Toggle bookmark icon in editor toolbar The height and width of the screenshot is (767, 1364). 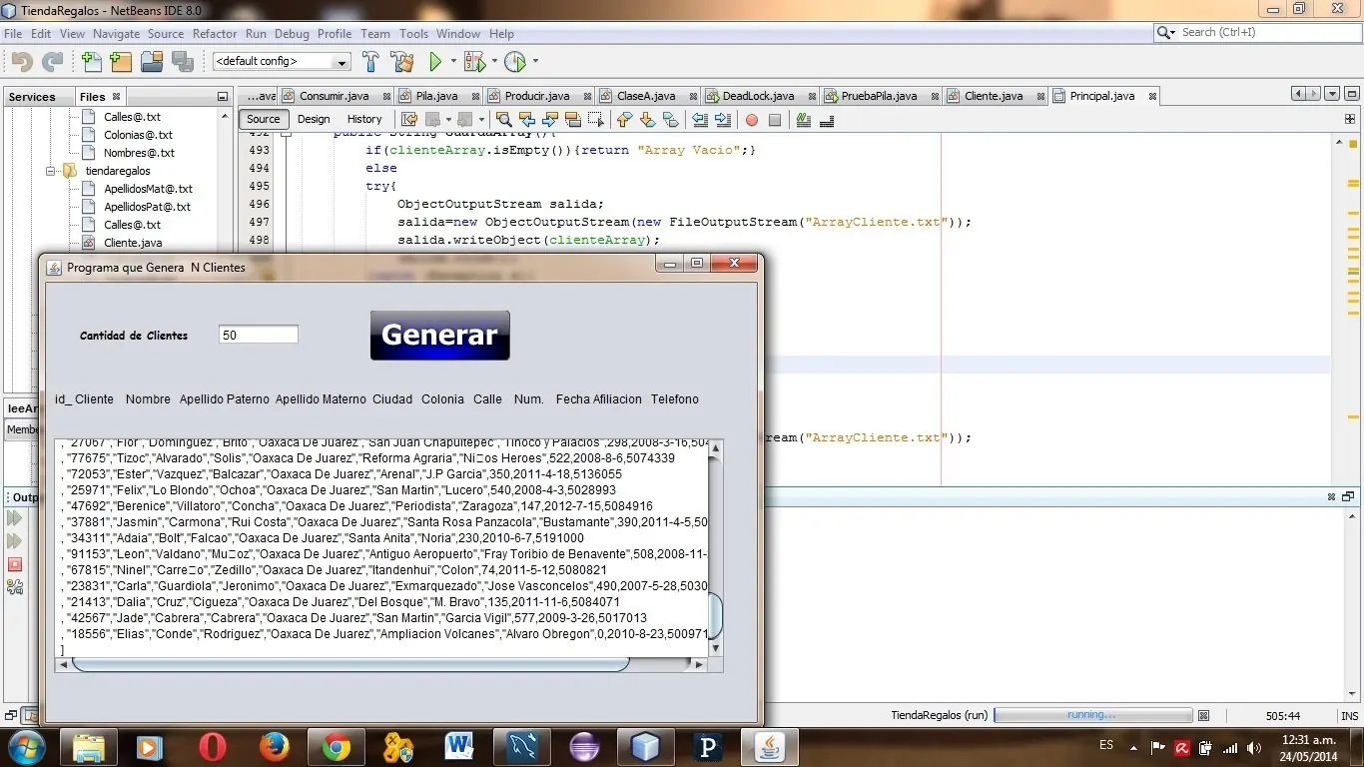[x=671, y=120]
